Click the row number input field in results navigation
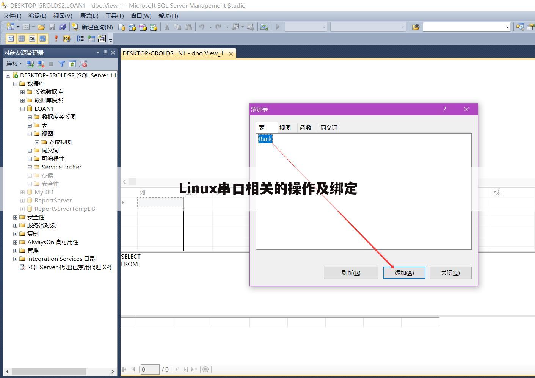535x378 pixels. tap(150, 369)
